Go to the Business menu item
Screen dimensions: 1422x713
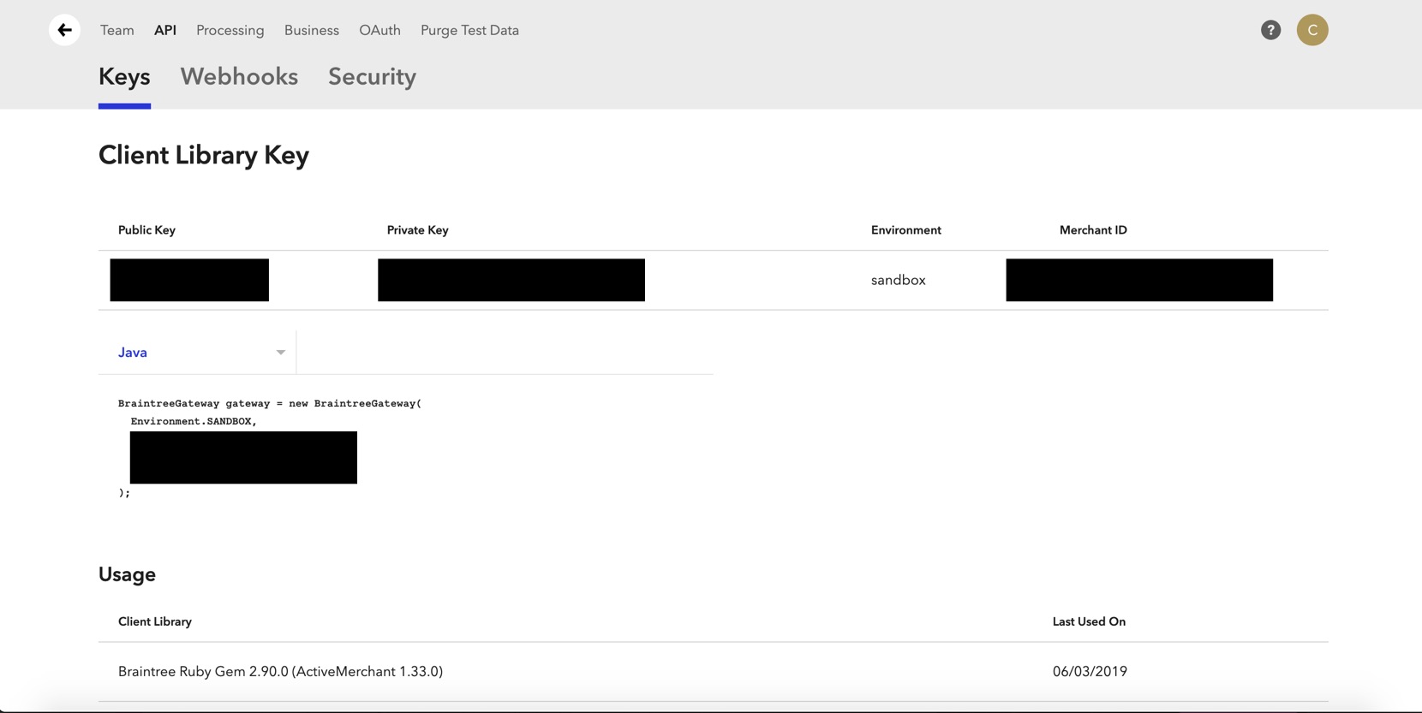click(311, 30)
